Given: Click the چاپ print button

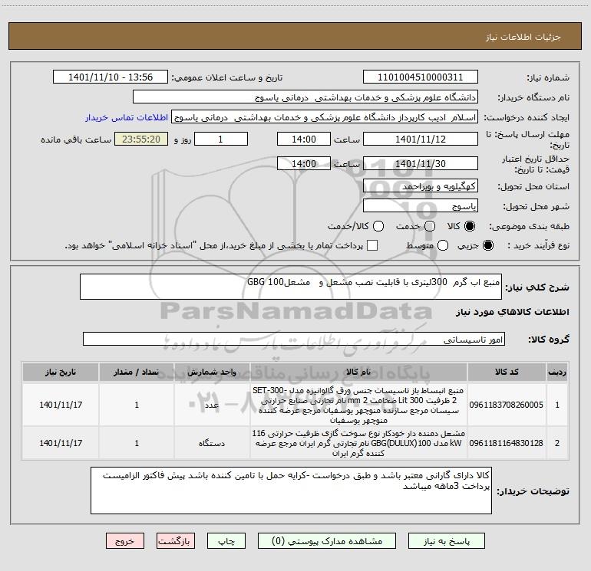Looking at the screenshot, I should (x=226, y=541).
